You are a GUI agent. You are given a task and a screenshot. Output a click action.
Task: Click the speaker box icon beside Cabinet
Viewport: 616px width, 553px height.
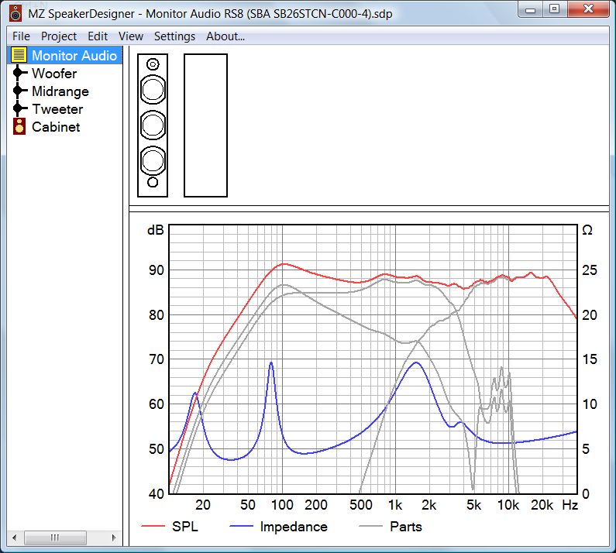coord(19,126)
